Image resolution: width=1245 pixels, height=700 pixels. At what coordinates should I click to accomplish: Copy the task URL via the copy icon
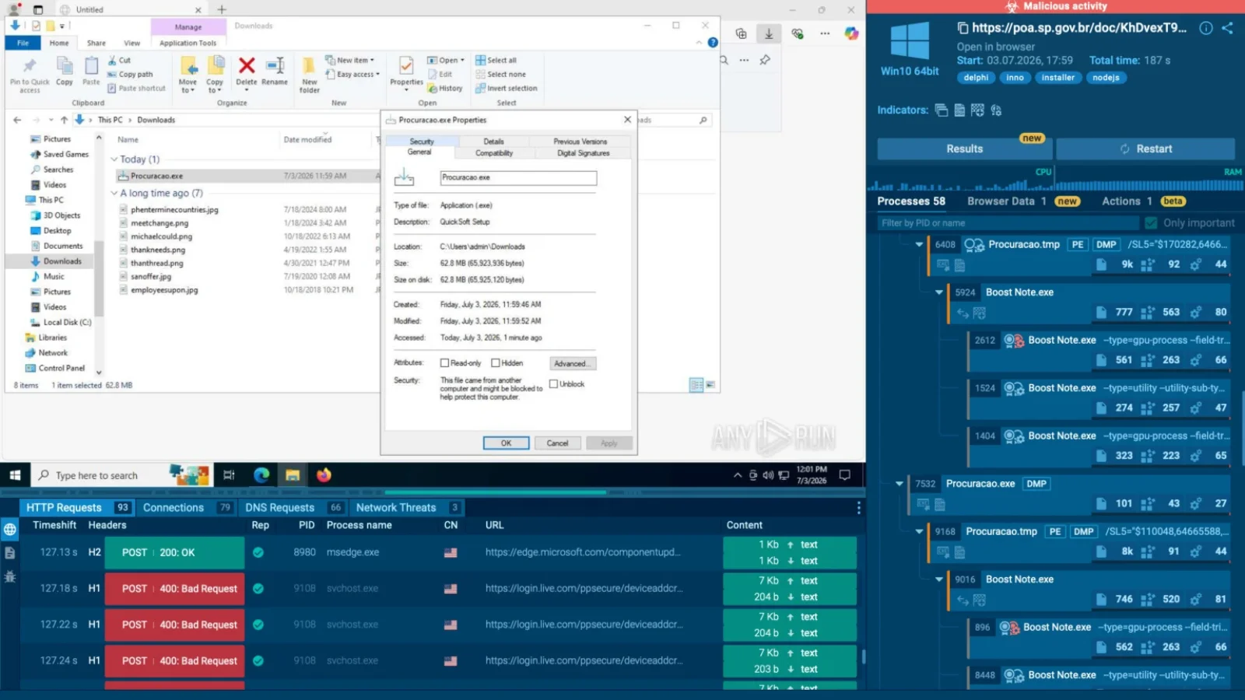coord(963,28)
